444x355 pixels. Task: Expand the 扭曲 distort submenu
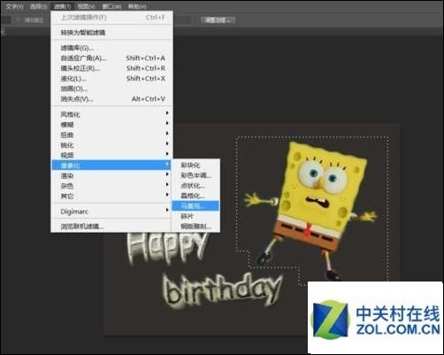click(111, 135)
